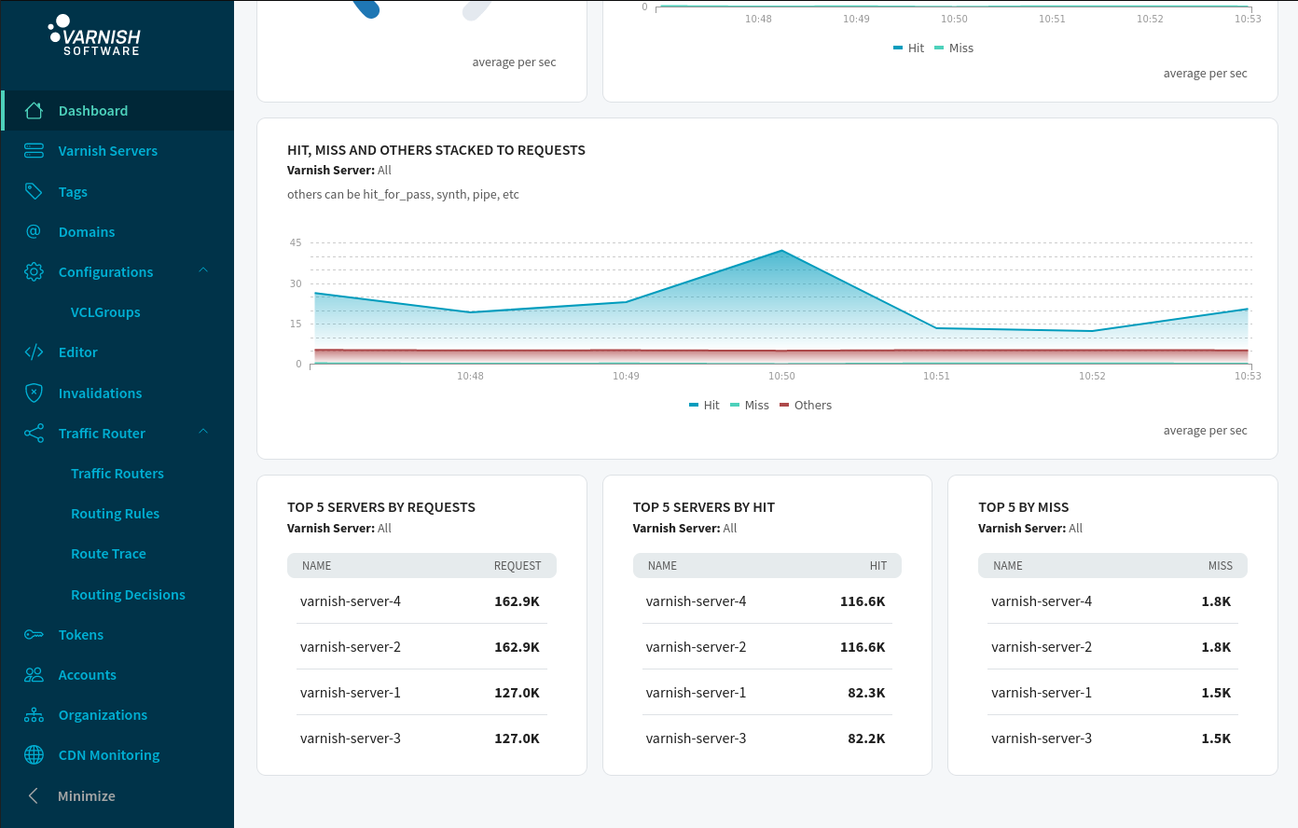
Task: Click the Varnish Software logo
Action: [x=94, y=35]
